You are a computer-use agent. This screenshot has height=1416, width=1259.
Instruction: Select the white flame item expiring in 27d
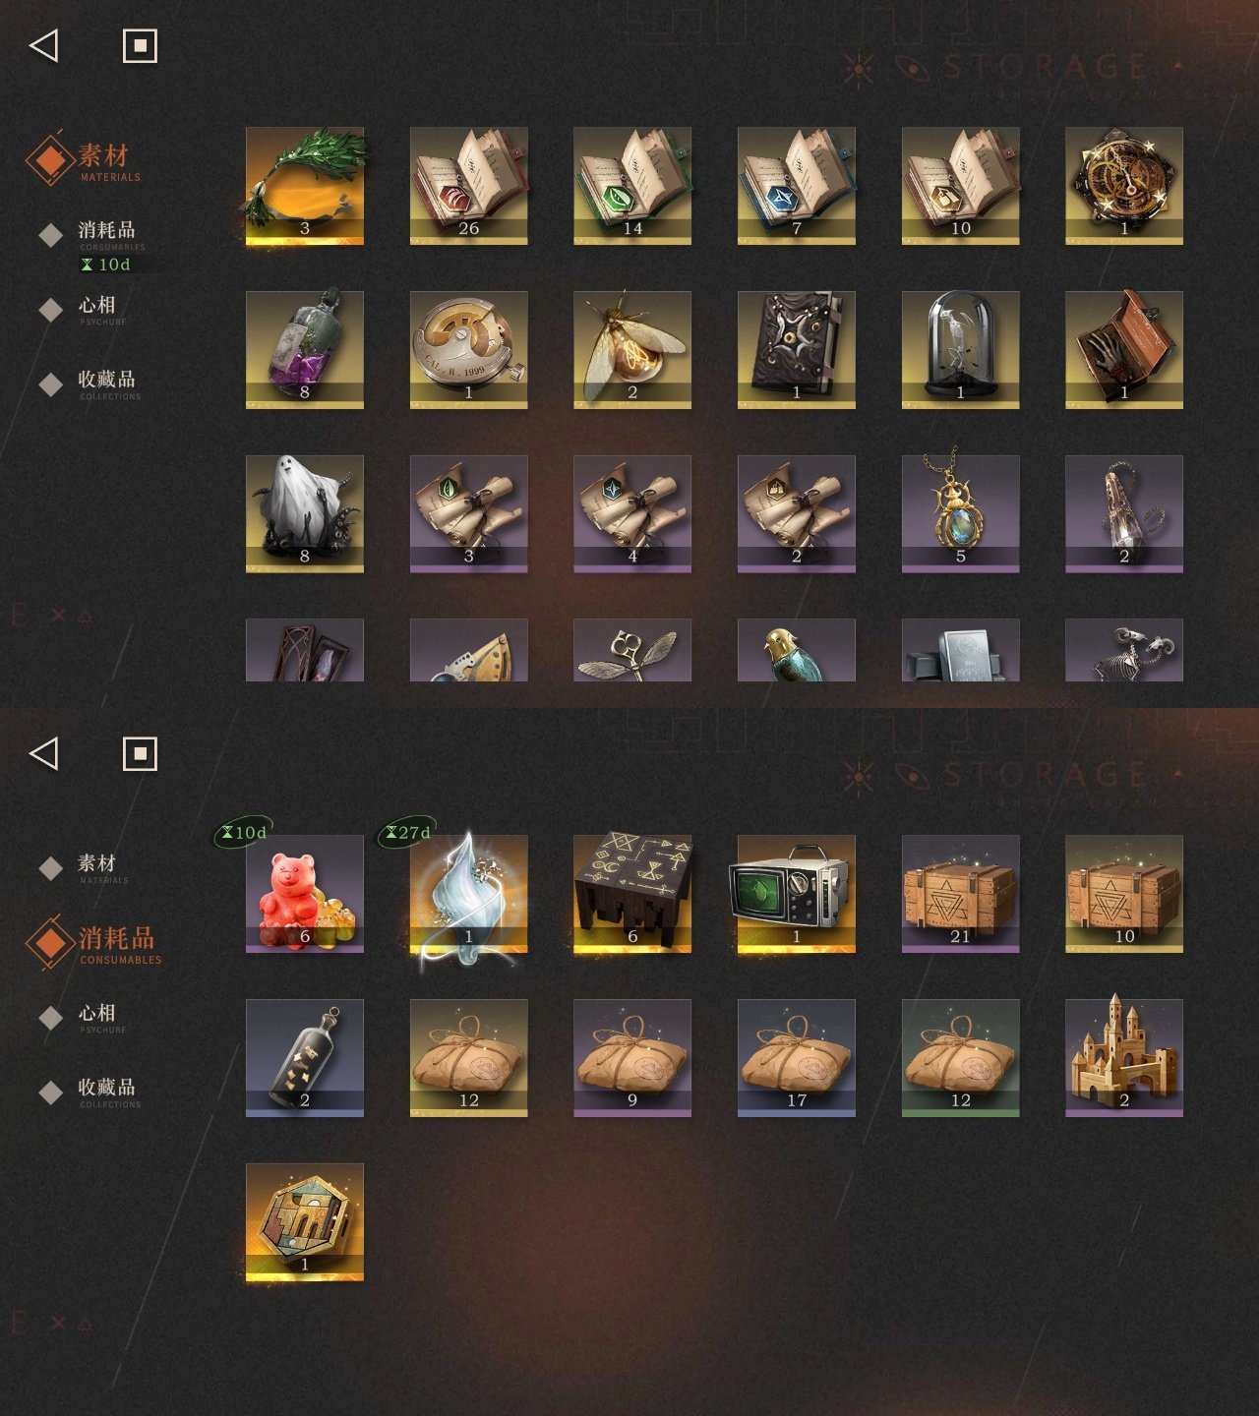pyautogui.click(x=469, y=894)
